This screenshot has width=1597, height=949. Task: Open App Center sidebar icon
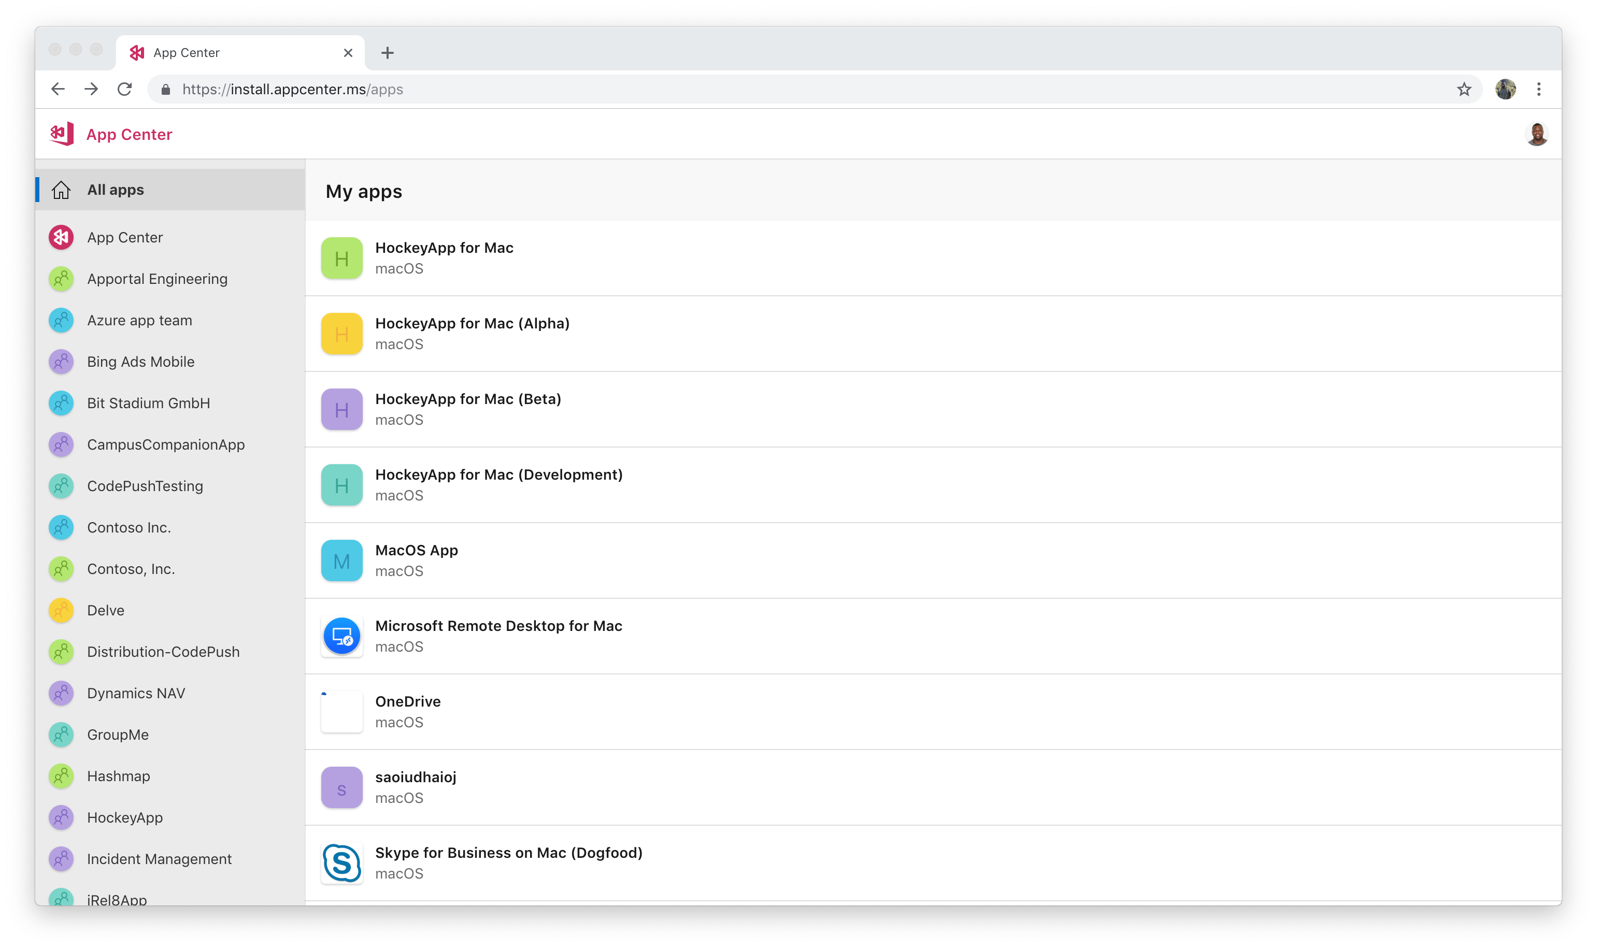coord(61,237)
